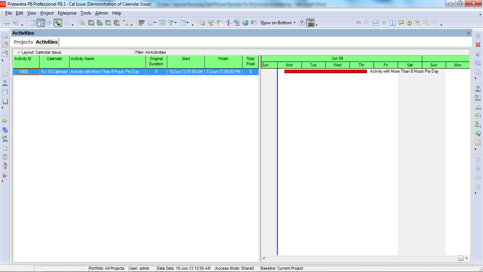The width and height of the screenshot is (483, 272).
Task: Click the Zoom Out magnifier icon
Action: coord(427,23)
